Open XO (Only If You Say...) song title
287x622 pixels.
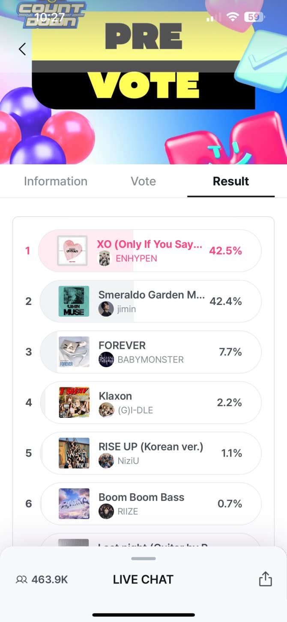pos(149,244)
